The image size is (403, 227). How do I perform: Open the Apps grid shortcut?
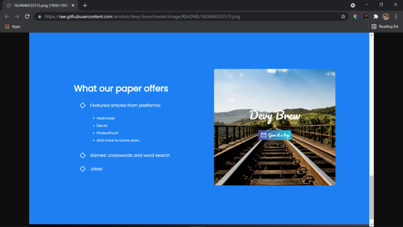pos(13,27)
